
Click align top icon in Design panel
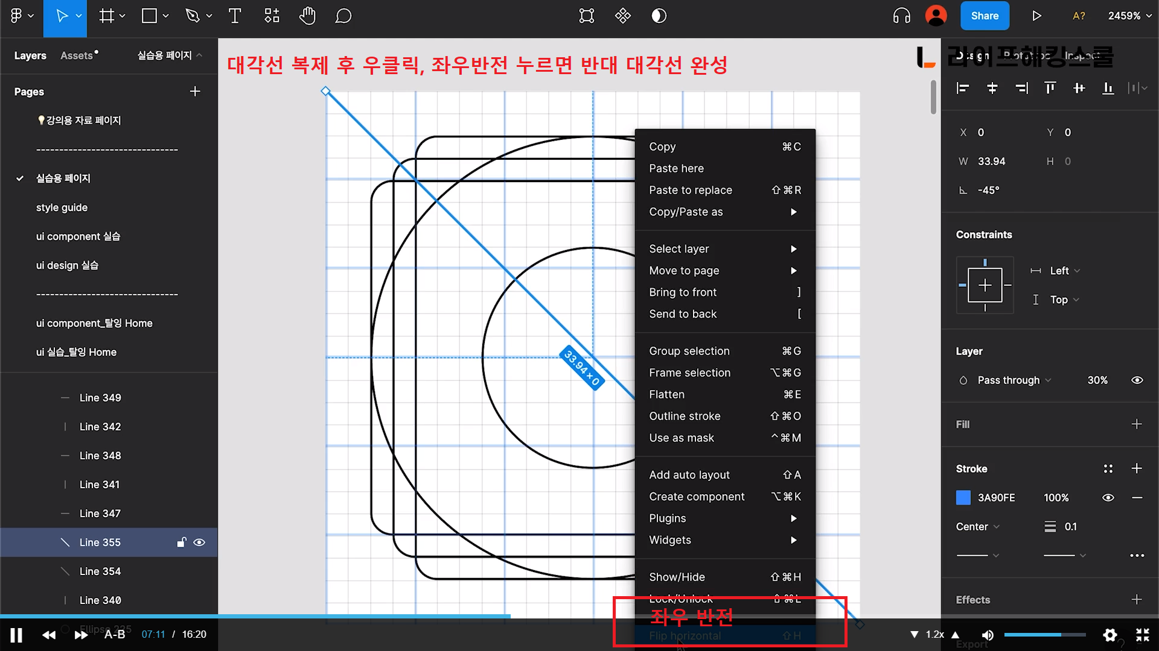click(x=1050, y=89)
